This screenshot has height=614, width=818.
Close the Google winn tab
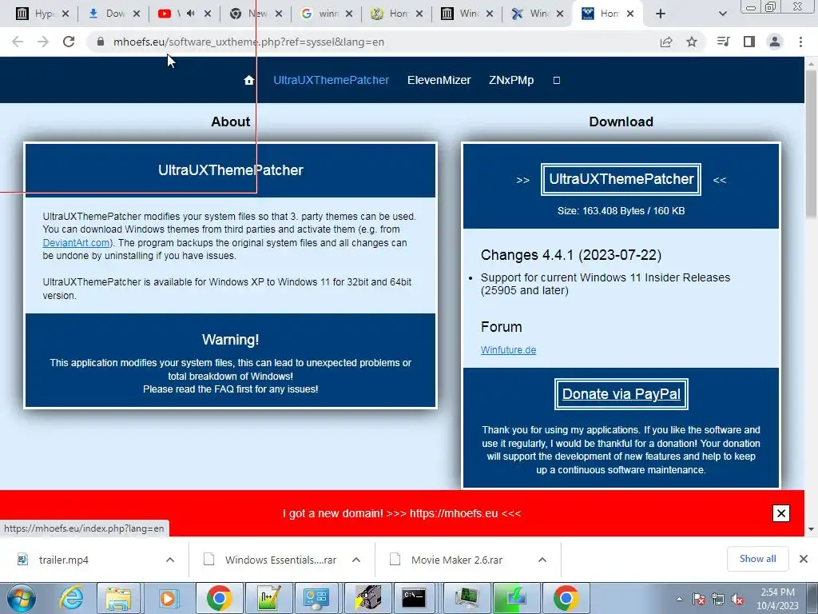349,14
